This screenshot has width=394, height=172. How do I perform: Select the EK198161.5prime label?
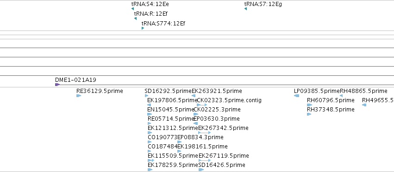tap(202, 147)
